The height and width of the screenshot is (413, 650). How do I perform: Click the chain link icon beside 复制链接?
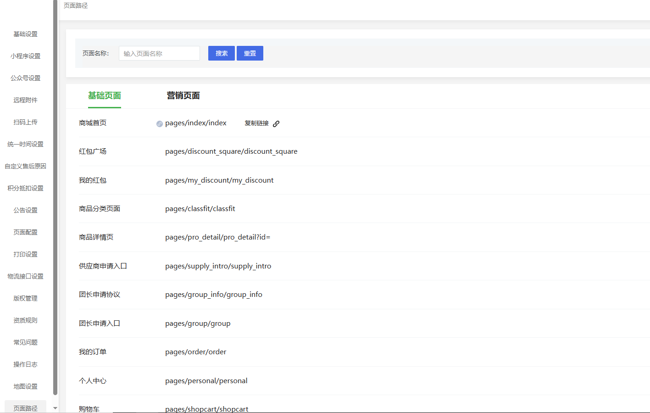pyautogui.click(x=276, y=123)
